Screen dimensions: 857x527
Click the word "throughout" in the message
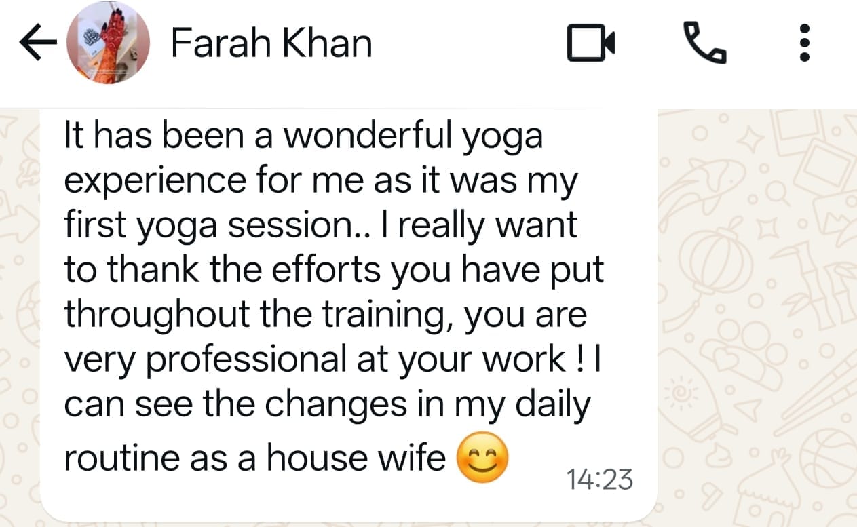tap(139, 315)
